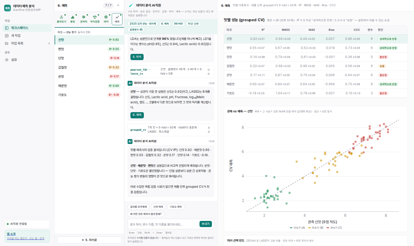Click the 상대적으로 안정 badge for 매운맛
Image resolution: width=414 pixels, height=246 pixels.
tap(388, 84)
